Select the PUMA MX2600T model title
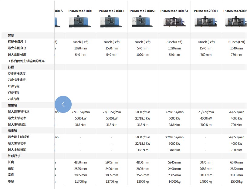This screenshot has height=189, width=247. [206, 11]
